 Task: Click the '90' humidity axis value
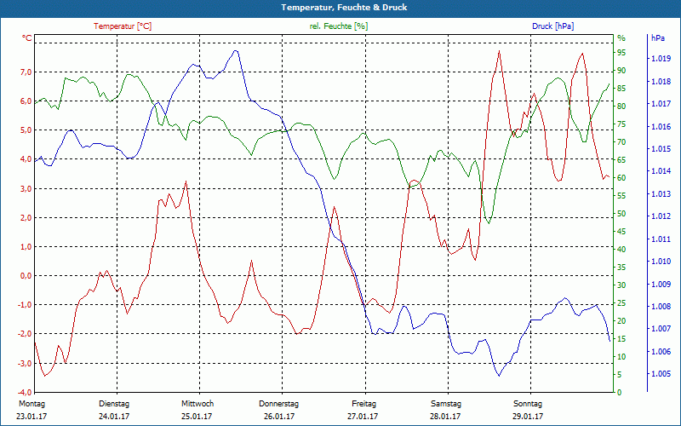point(621,71)
